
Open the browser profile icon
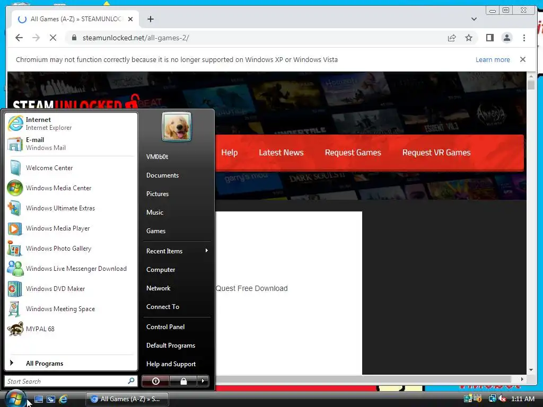pos(506,38)
